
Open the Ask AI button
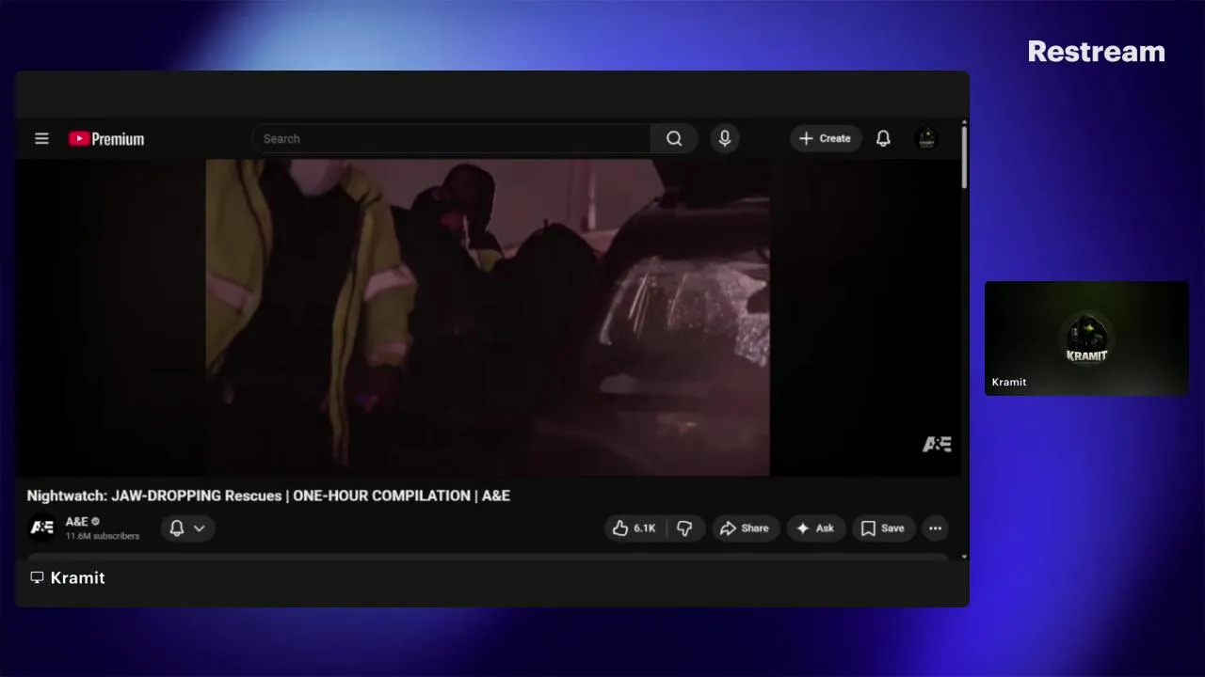pyautogui.click(x=815, y=528)
